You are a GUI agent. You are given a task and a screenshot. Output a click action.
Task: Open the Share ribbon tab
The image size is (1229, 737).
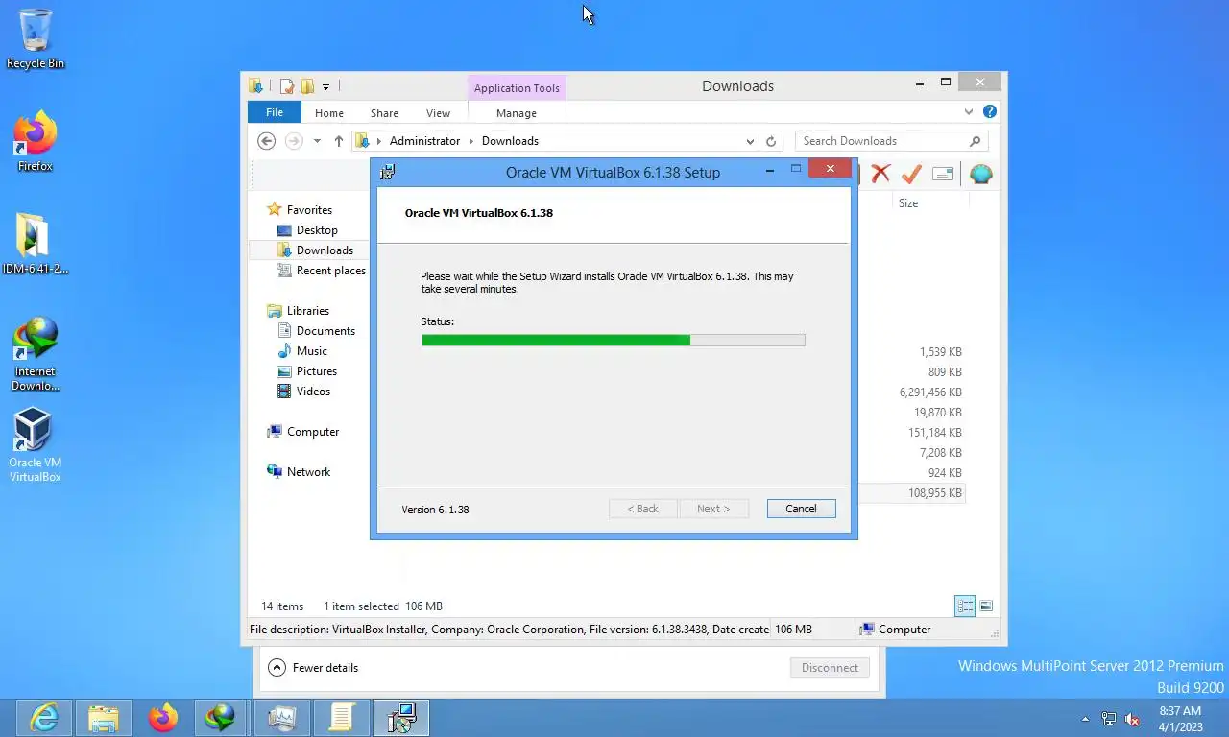tap(384, 113)
